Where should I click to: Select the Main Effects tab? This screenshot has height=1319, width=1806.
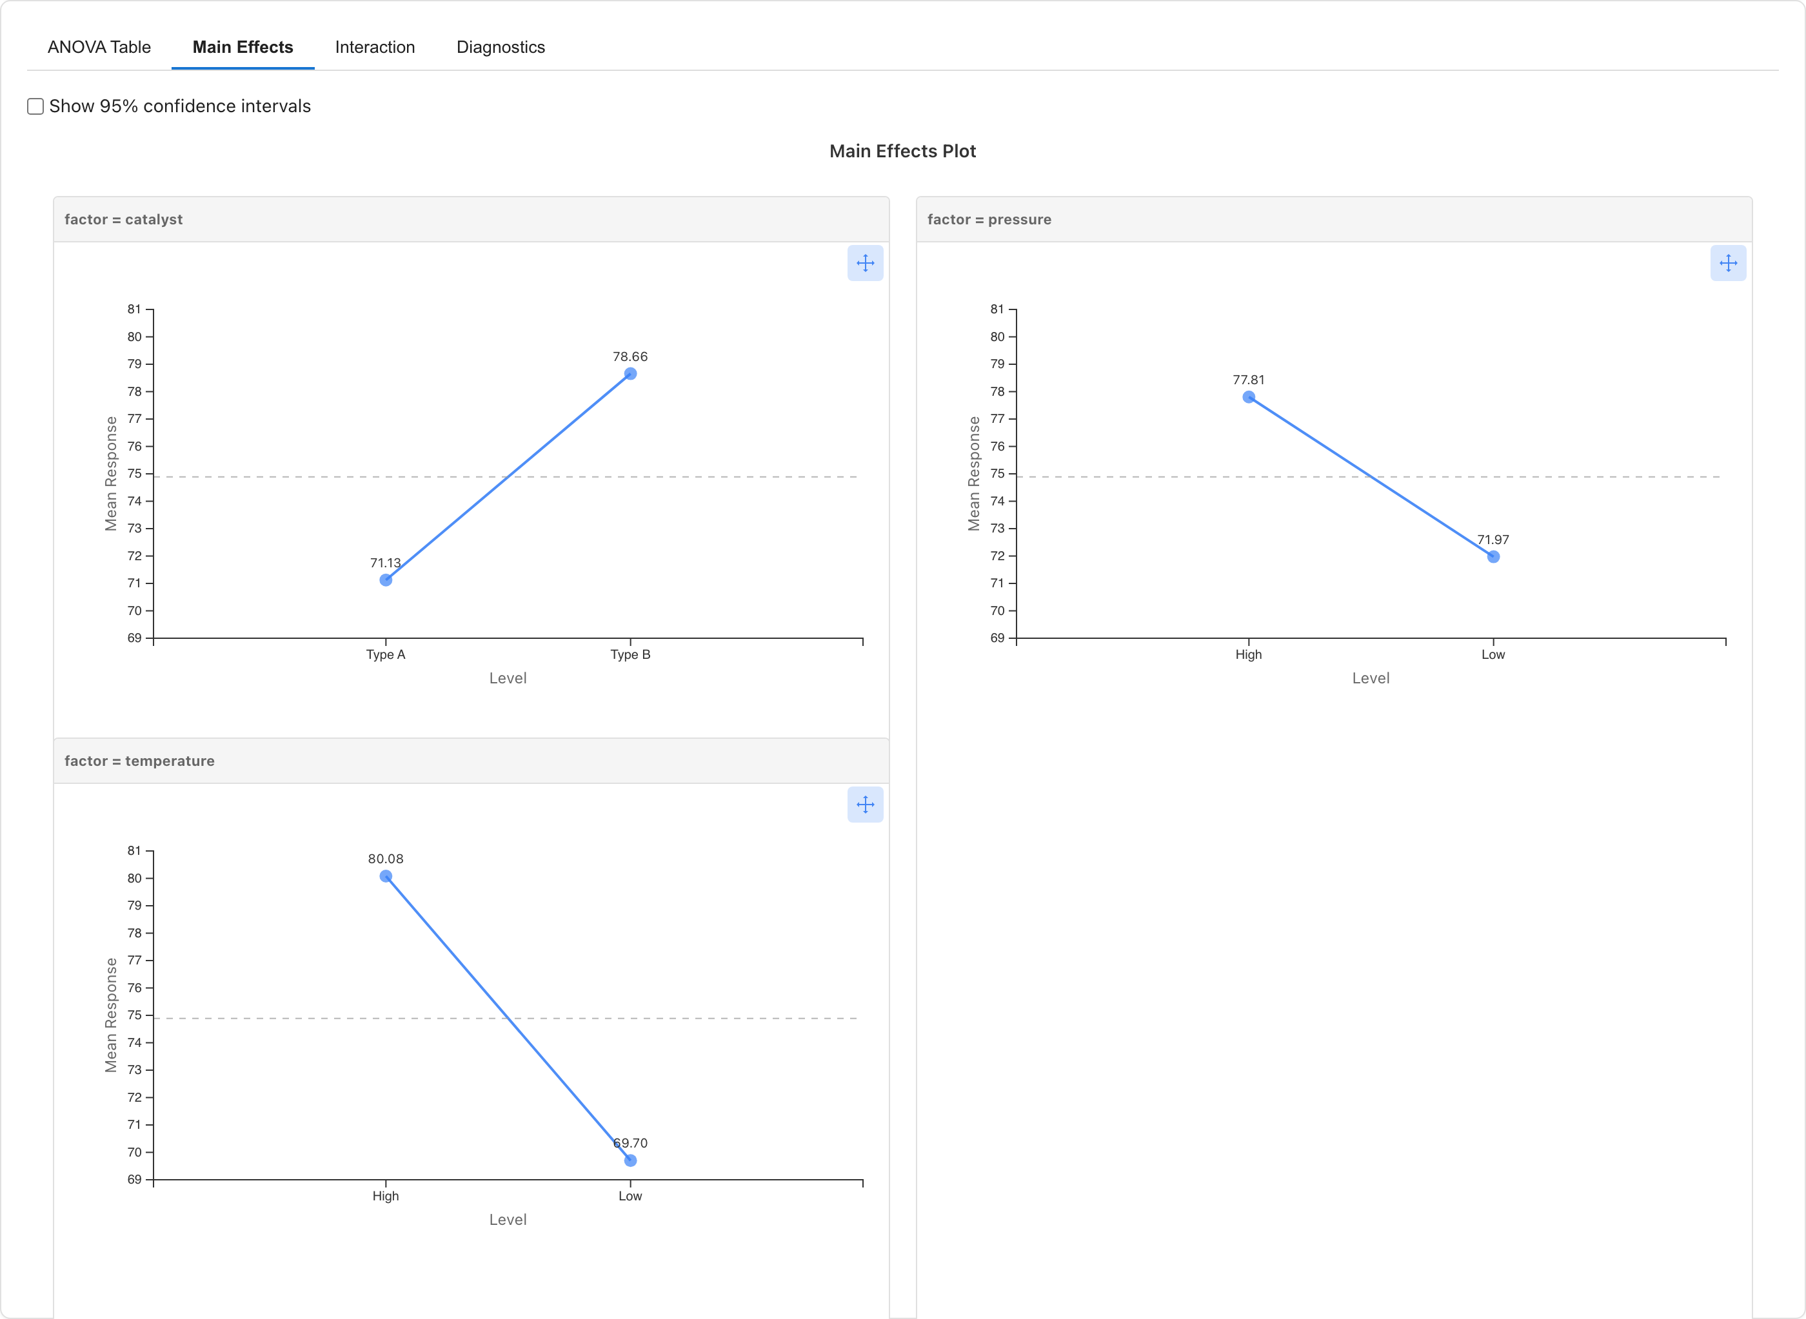tap(243, 47)
